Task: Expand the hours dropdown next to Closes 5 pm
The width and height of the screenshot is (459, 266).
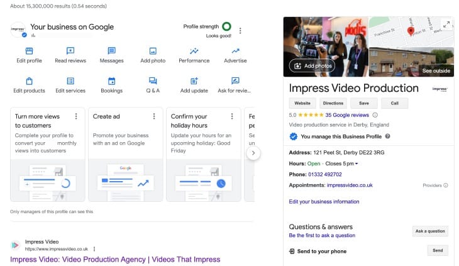Action: pos(357,164)
